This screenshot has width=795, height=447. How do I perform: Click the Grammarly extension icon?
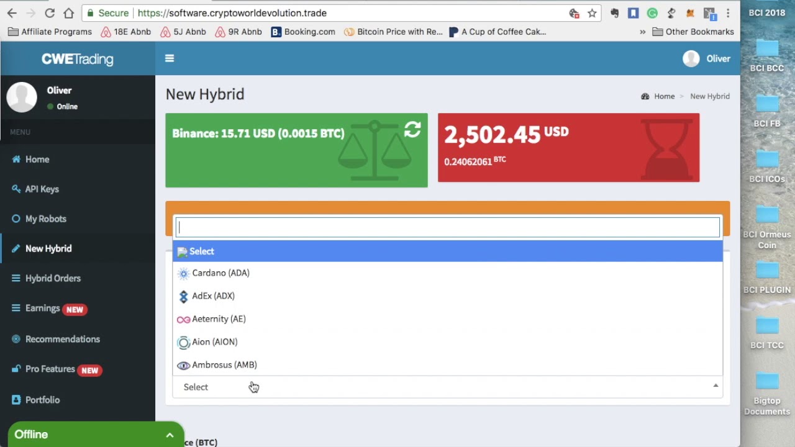pos(652,13)
